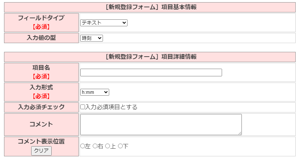Click the 項目名 text input field
This screenshot has height=160, width=299.
pyautogui.click(x=151, y=72)
